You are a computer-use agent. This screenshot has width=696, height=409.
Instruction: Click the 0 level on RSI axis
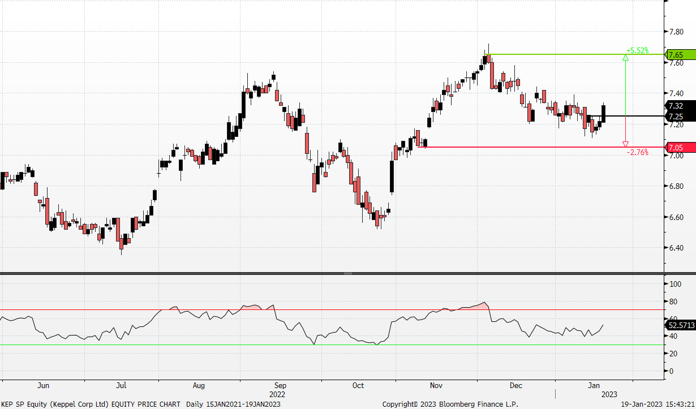pyautogui.click(x=671, y=372)
